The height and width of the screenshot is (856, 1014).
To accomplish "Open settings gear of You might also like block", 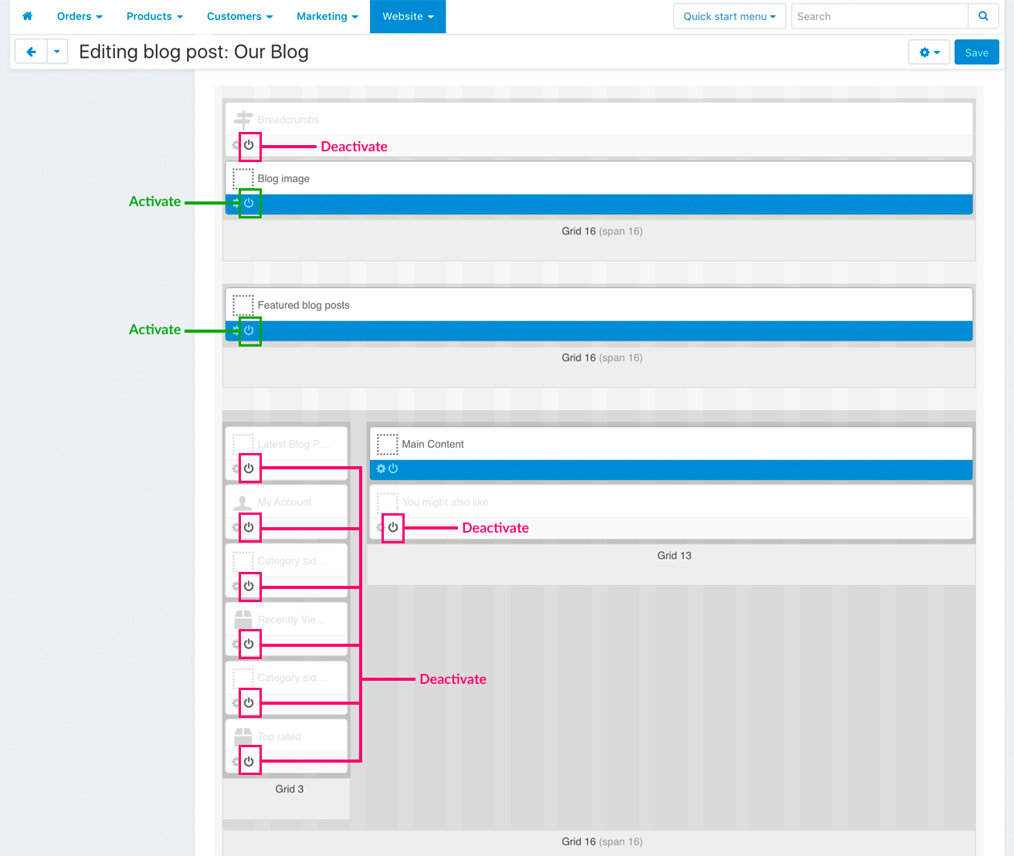I will tap(380, 527).
